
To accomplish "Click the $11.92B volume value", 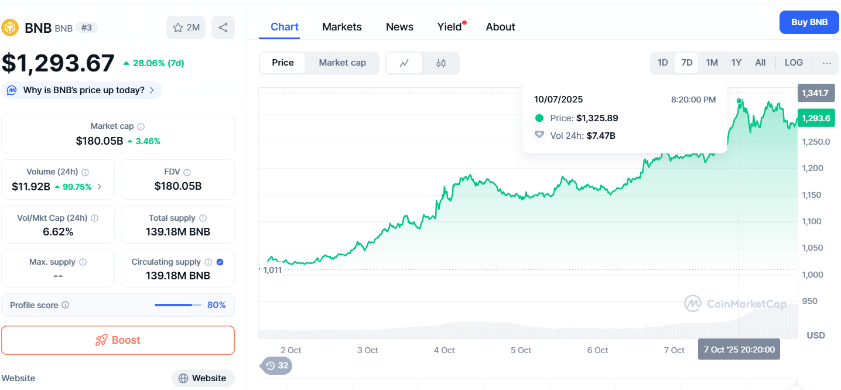I will [31, 187].
